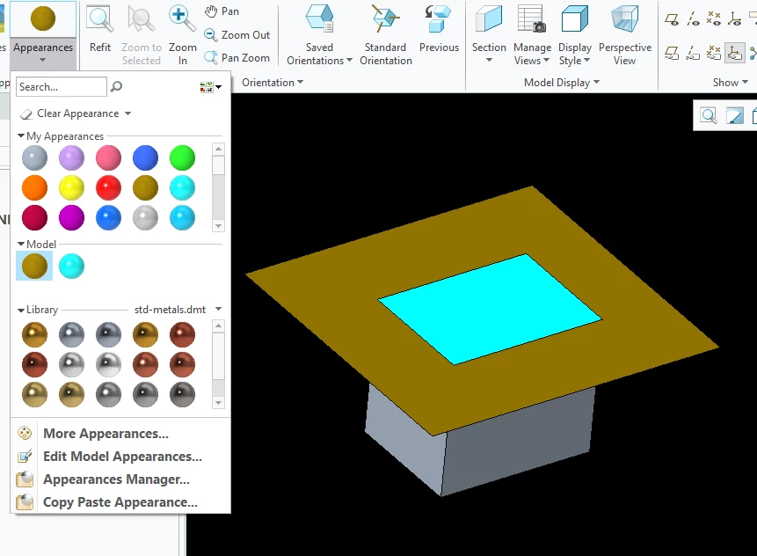Expand the Orientation group menu

(x=273, y=83)
